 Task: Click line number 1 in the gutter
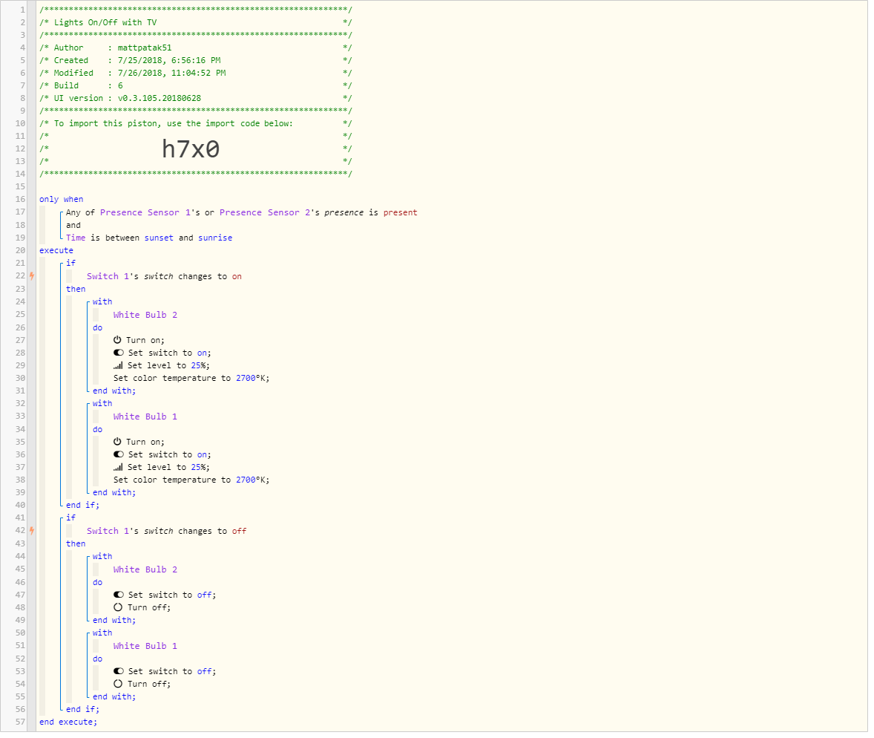(22, 10)
